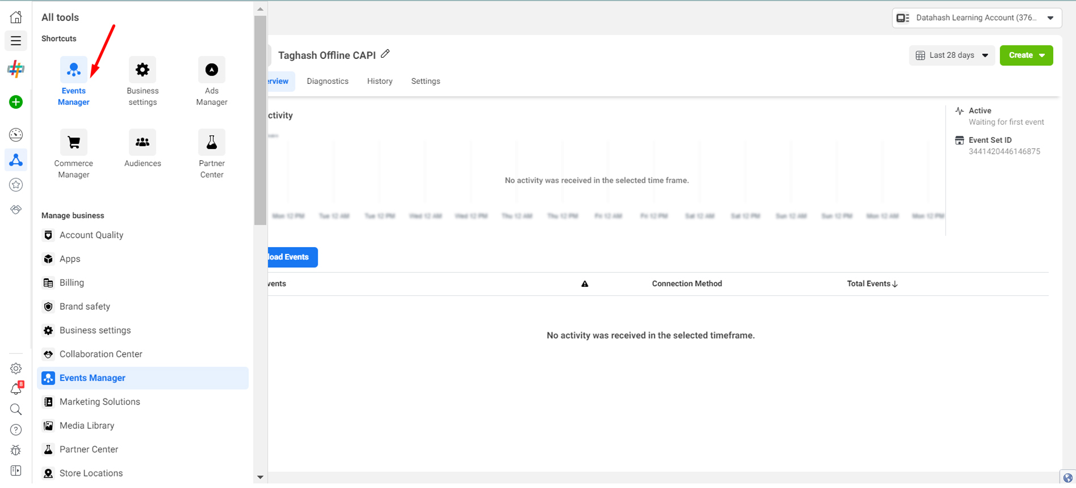Open the search magnifier icon
The width and height of the screenshot is (1076, 488).
point(16,409)
